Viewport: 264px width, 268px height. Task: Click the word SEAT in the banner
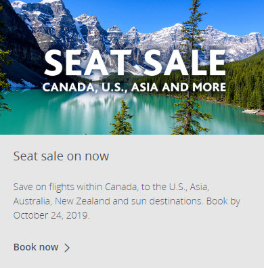[x=88, y=62]
